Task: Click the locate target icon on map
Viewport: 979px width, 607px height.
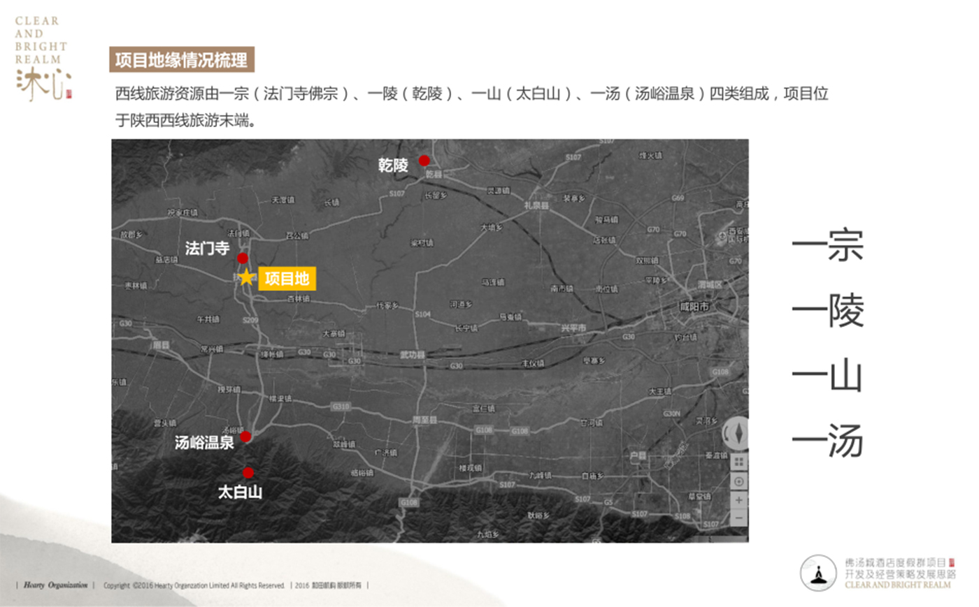Action: [739, 482]
